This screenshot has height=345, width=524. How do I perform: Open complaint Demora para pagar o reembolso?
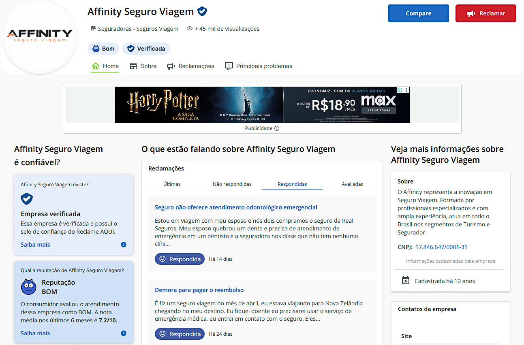click(199, 290)
